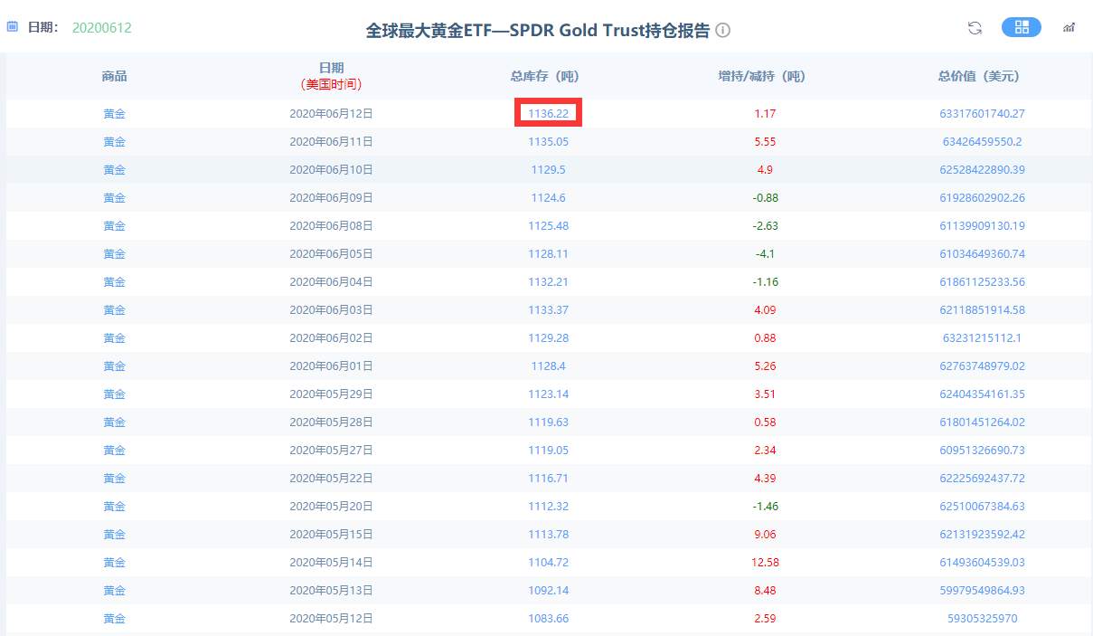Click change value -1.16

(766, 282)
